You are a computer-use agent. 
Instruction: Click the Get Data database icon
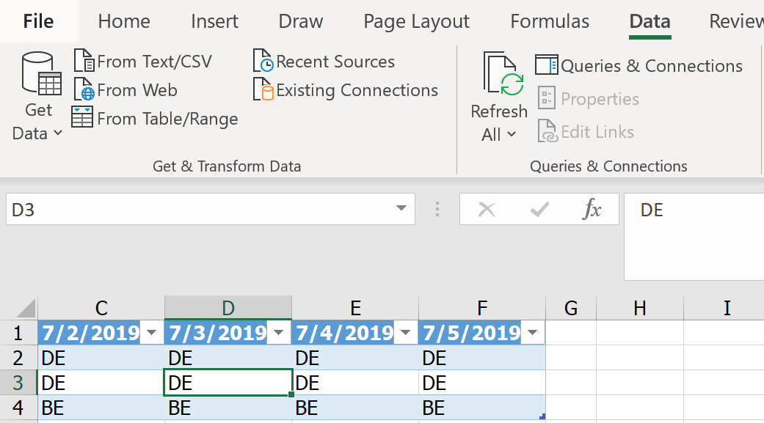pos(41,74)
